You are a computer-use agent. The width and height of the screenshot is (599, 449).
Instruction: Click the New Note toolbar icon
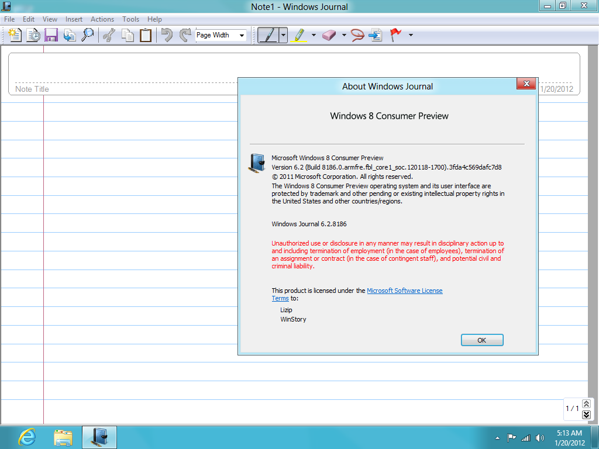pyautogui.click(x=15, y=35)
